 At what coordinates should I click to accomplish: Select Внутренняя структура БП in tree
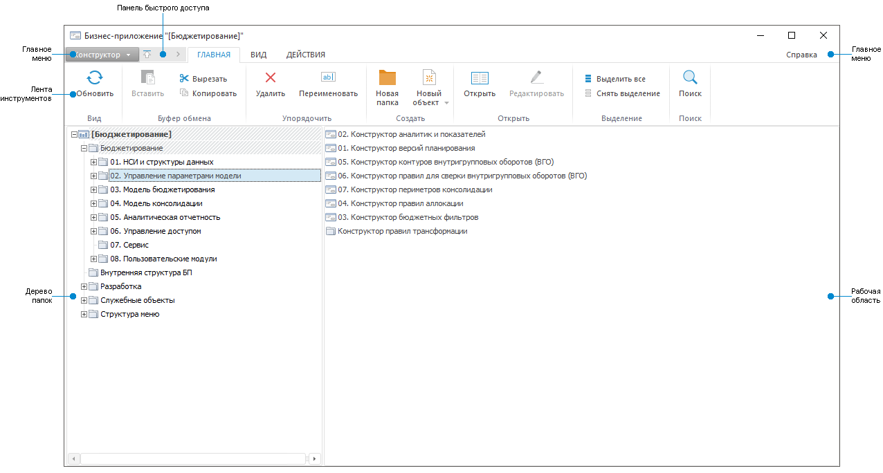click(x=146, y=272)
